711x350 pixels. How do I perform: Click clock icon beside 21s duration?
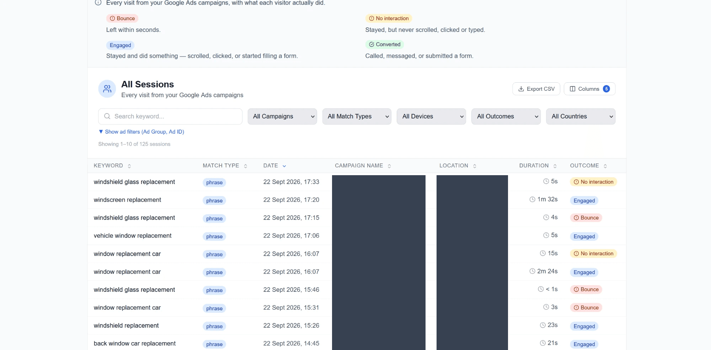tap(542, 343)
